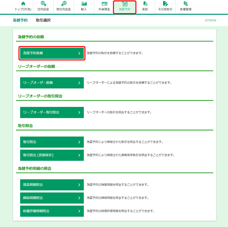Click the リーブオーダーの依頼 section heading

pos(36,67)
